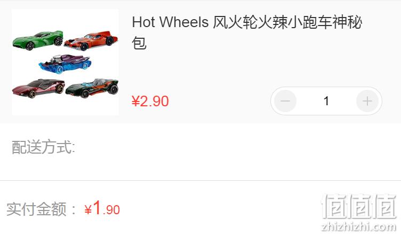Viewport: 401px width, 236px height.
Task: Tap the large 1 in the payable amount
Action: 97,207
